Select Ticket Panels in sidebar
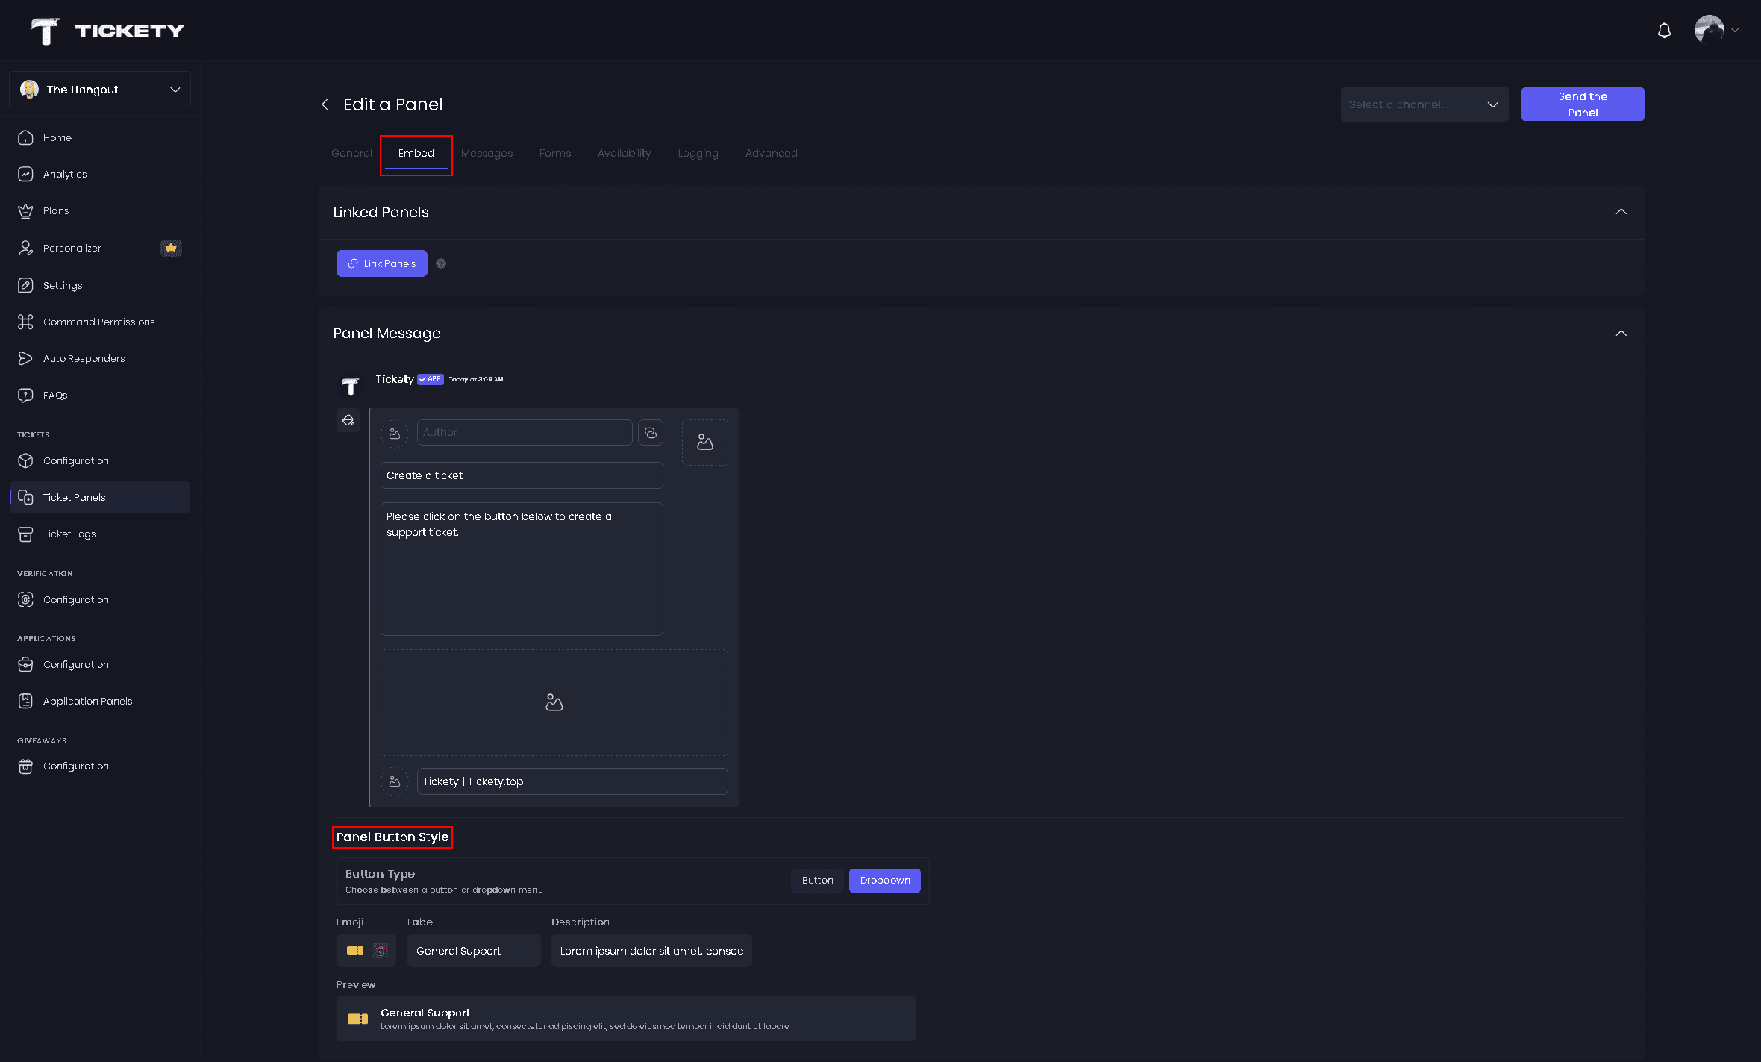Screen dimensions: 1761x1062 99,497
